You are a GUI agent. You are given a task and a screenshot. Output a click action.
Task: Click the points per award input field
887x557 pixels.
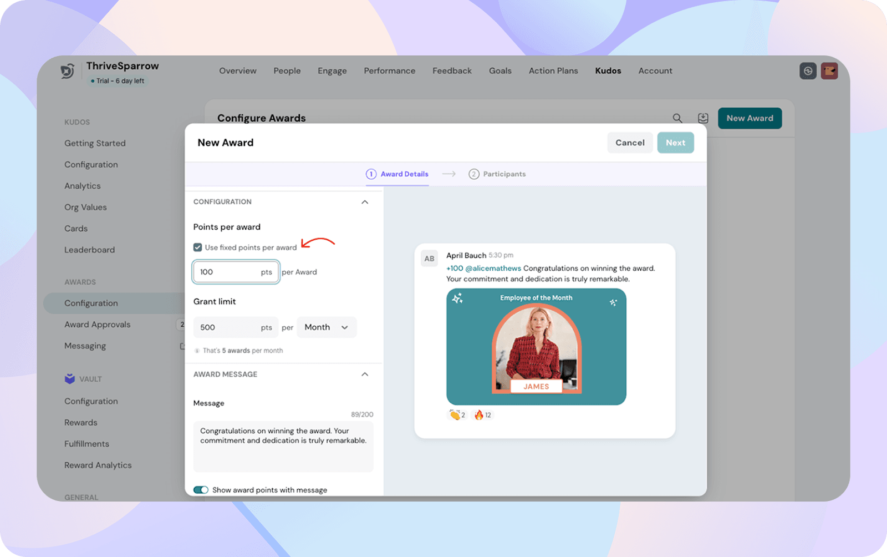[x=236, y=272]
